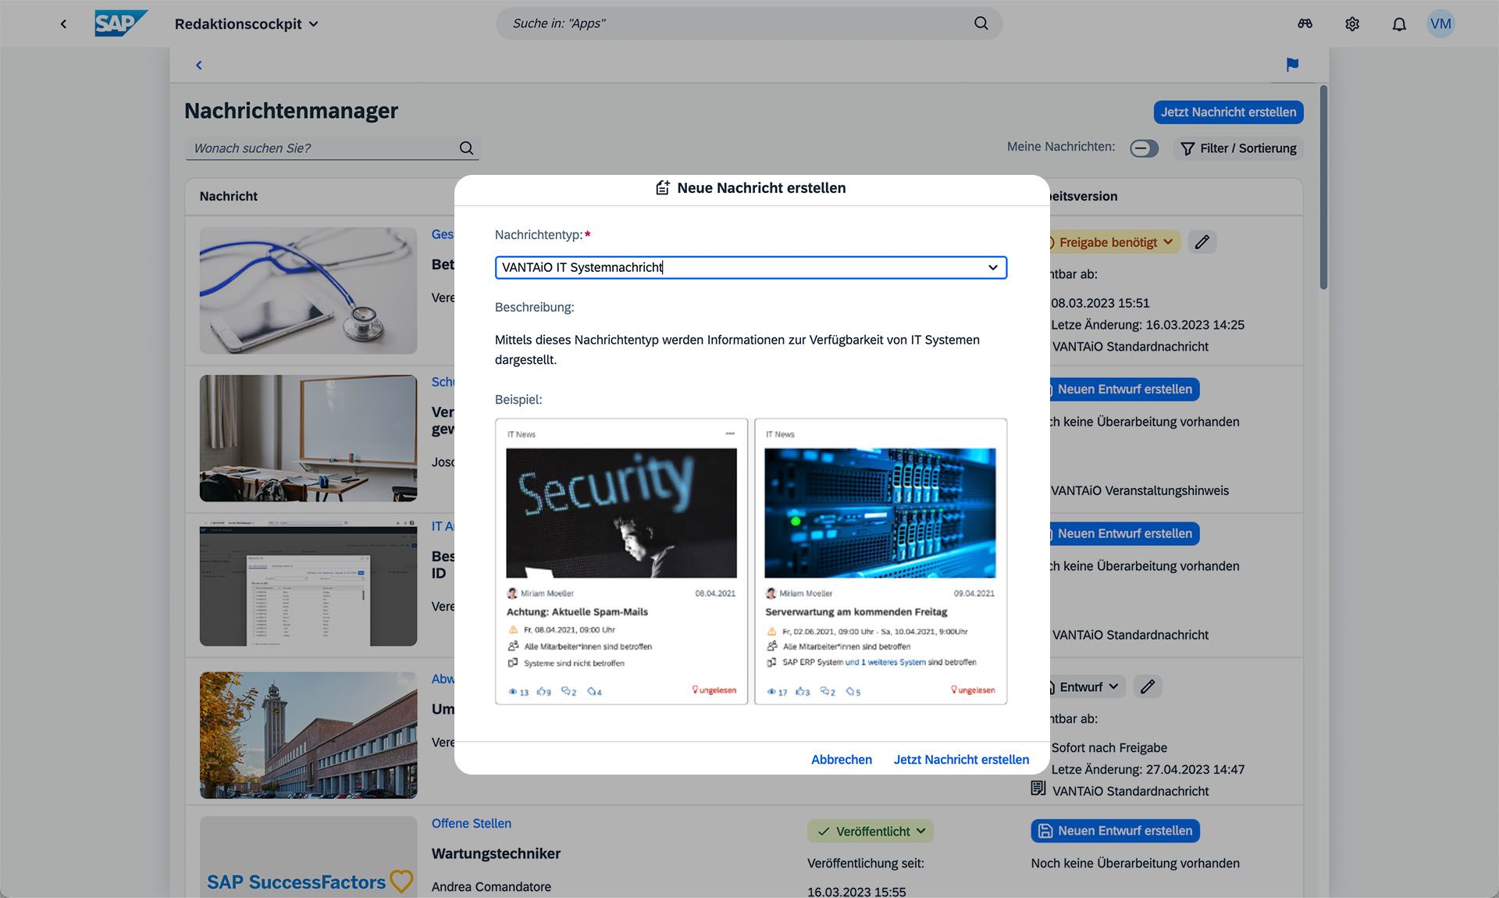Image resolution: width=1499 pixels, height=898 pixels.
Task: Click the server rack example image
Action: (880, 513)
